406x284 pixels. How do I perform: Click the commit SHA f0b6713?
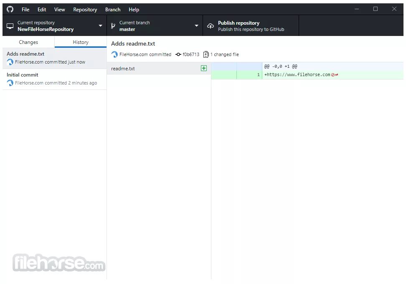pos(191,54)
